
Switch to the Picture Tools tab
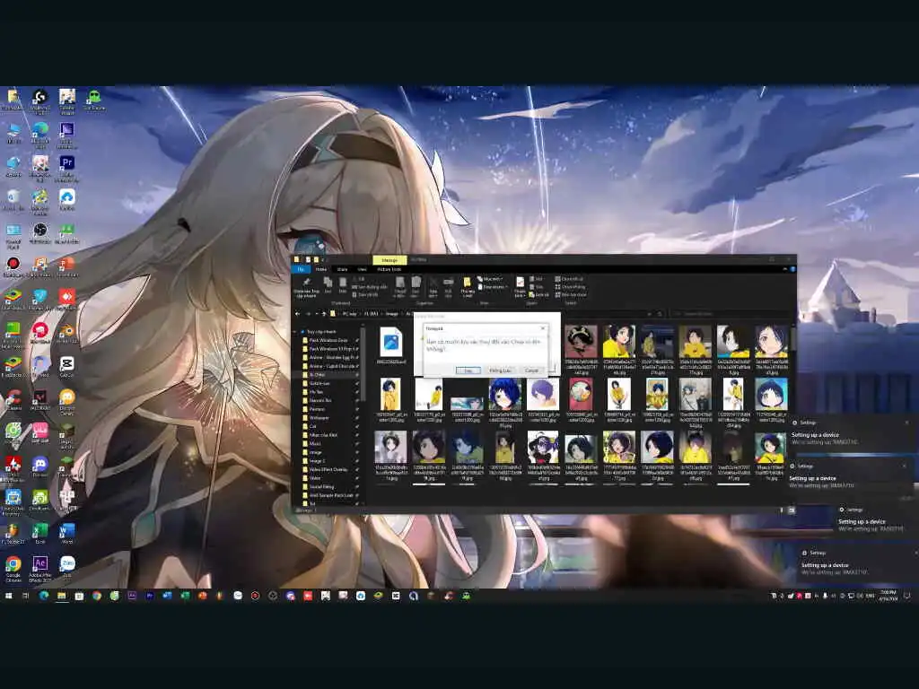coord(389,269)
